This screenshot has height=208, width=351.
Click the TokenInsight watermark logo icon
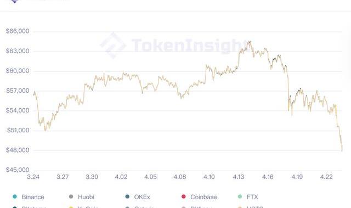click(x=113, y=46)
